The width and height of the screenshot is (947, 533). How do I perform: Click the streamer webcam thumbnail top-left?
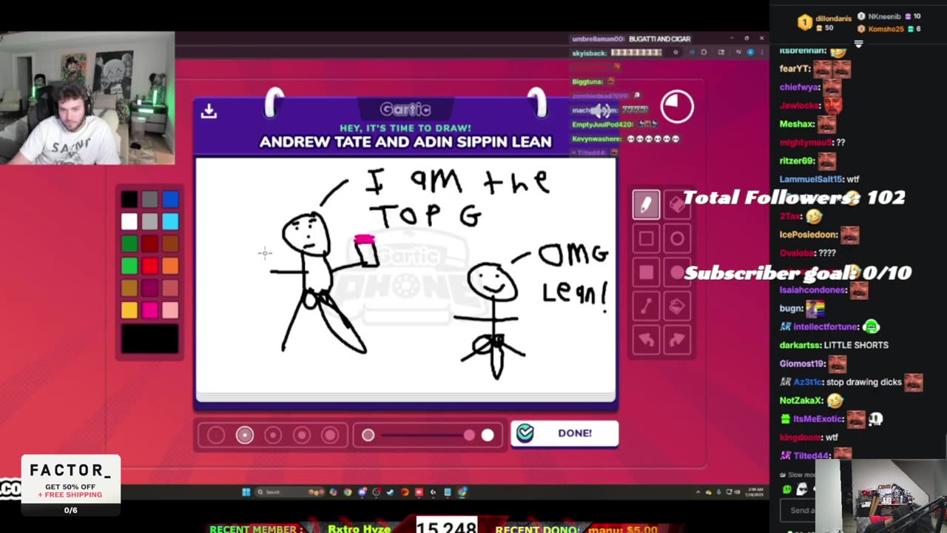[x=87, y=98]
